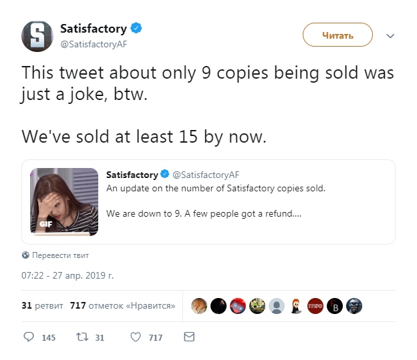Open the red MOO liker avatar
The width and height of the screenshot is (417, 360).
(315, 306)
